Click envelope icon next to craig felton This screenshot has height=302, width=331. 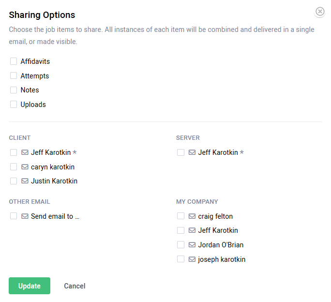[x=192, y=216]
